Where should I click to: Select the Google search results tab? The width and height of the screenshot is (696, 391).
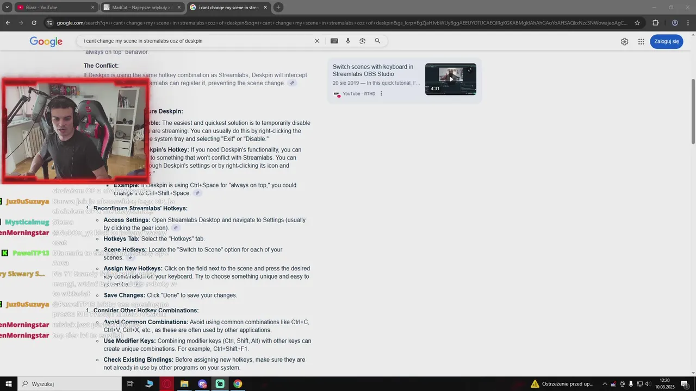tap(228, 8)
